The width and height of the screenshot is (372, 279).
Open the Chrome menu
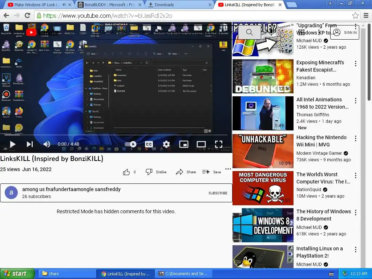[366, 15]
